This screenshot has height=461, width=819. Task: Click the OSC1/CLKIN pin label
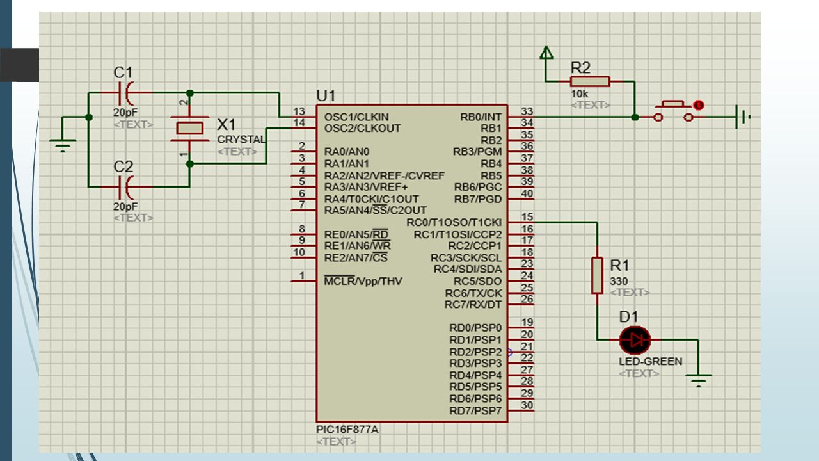[356, 117]
